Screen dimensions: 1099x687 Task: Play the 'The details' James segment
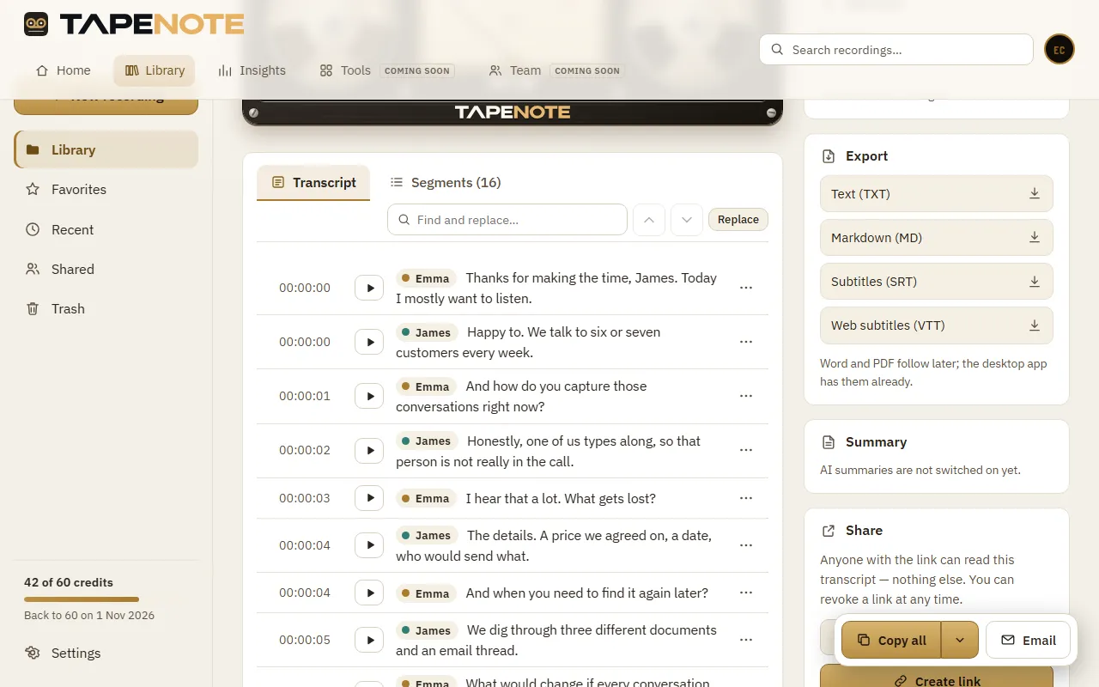pos(369,545)
